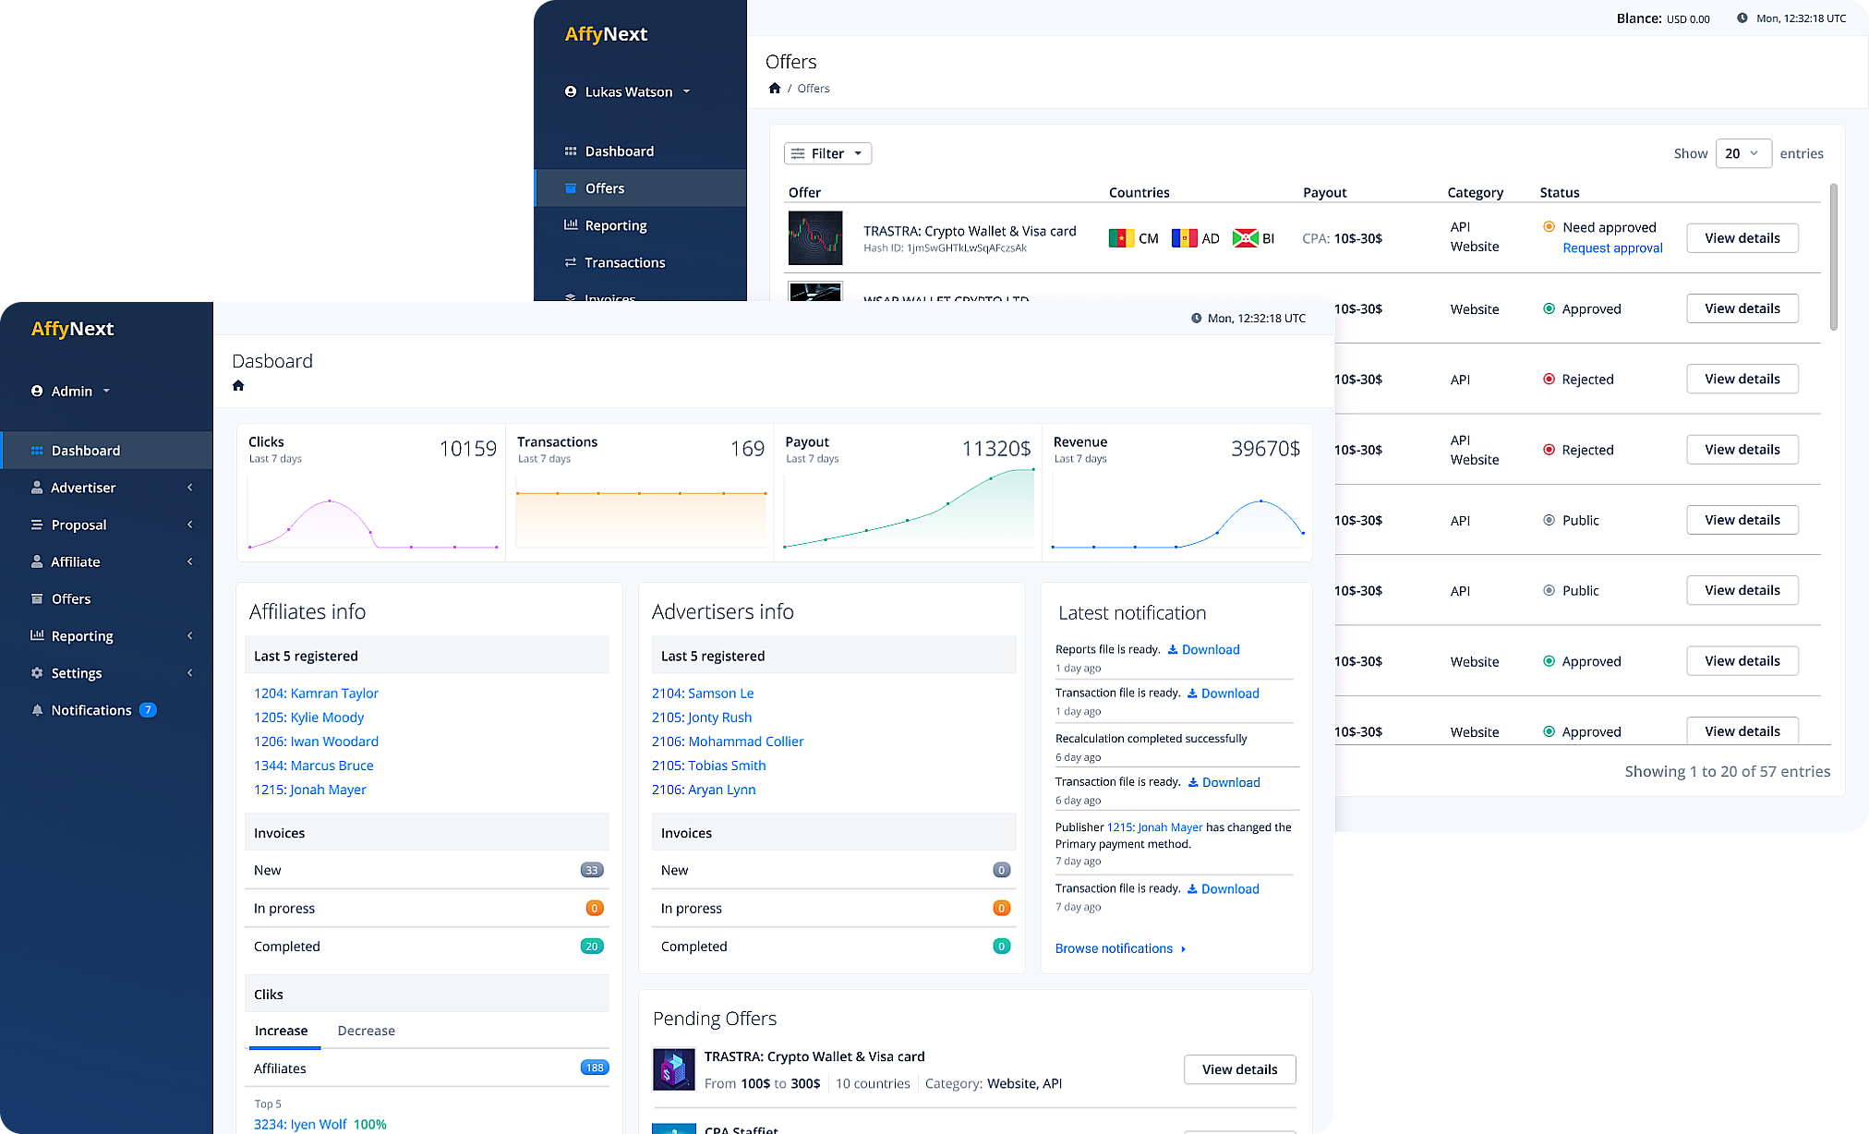Click the Reporting chart icon in front sidebar

37,635
